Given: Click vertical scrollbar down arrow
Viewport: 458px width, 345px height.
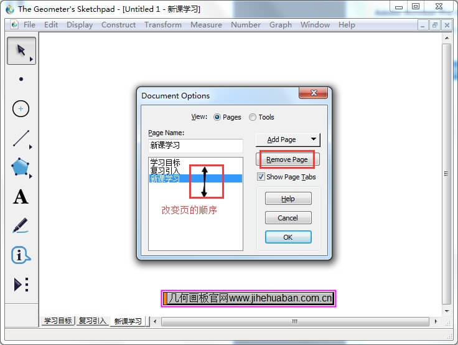Looking at the screenshot, I should tap(447, 311).
